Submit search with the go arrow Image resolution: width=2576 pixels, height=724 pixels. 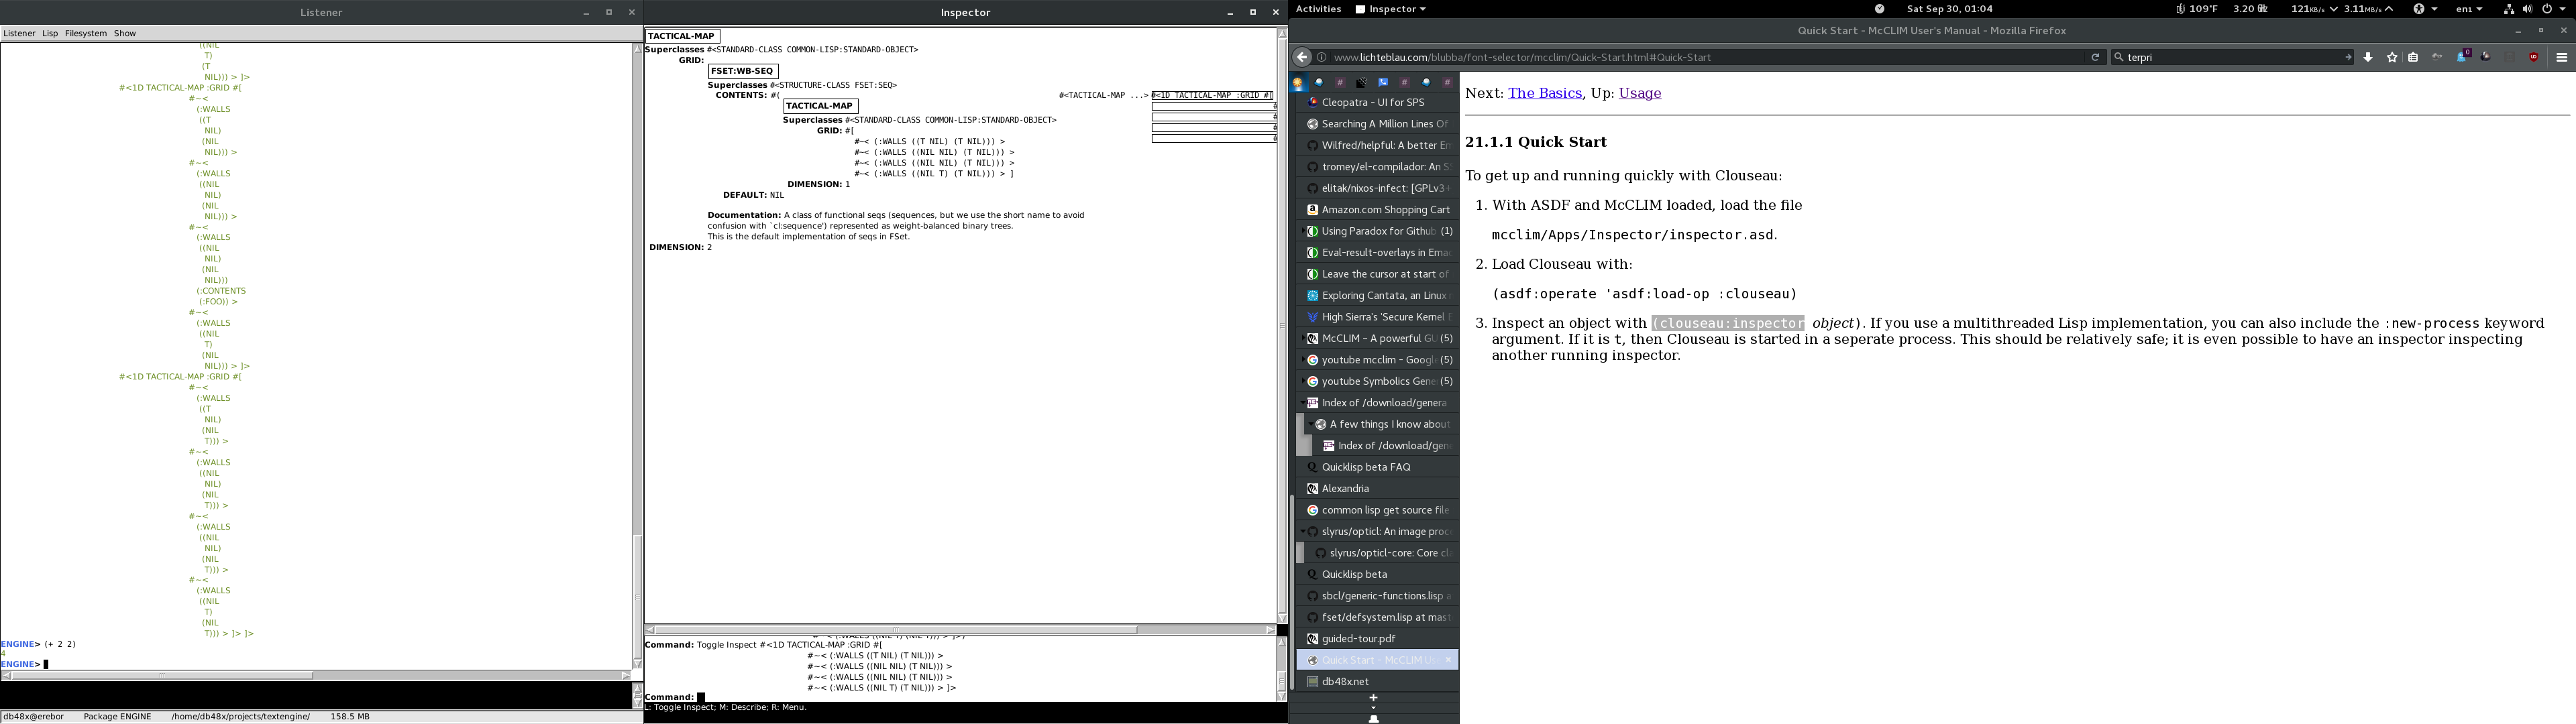pyautogui.click(x=2348, y=57)
